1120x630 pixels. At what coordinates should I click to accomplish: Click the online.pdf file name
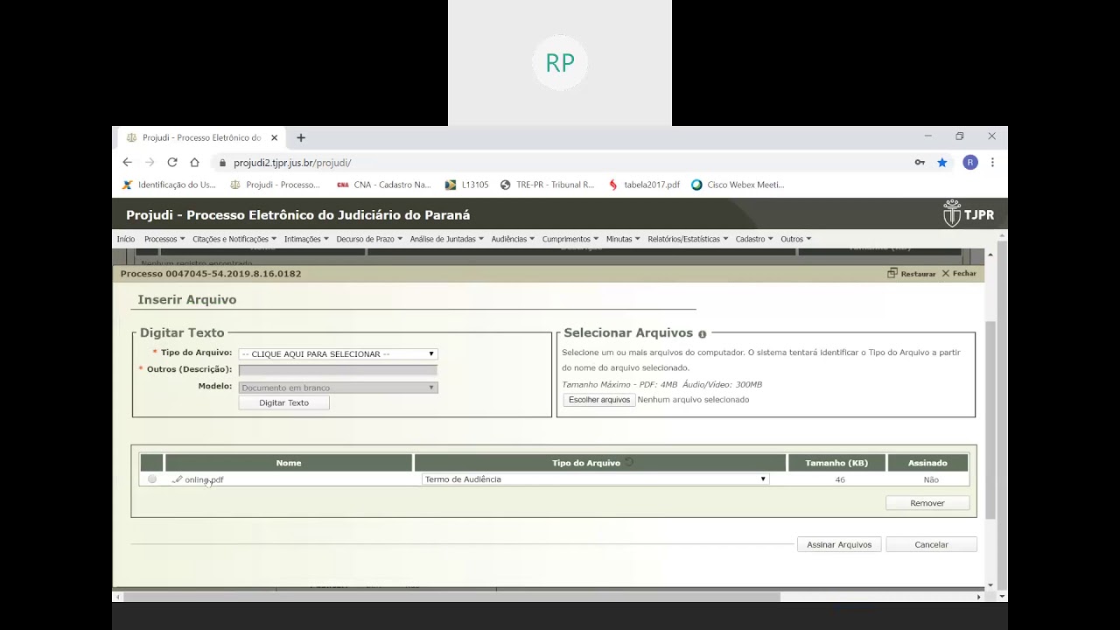click(204, 479)
